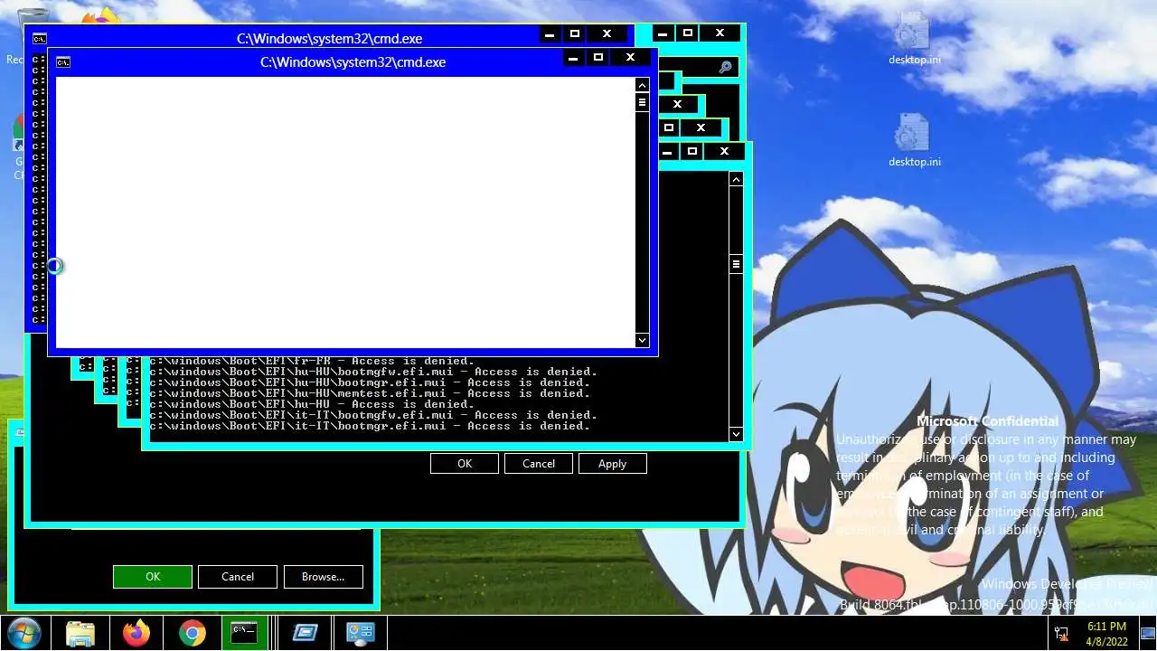Minimize the front cmd.exe window
Screen dimensions: 1157x651
click(573, 57)
